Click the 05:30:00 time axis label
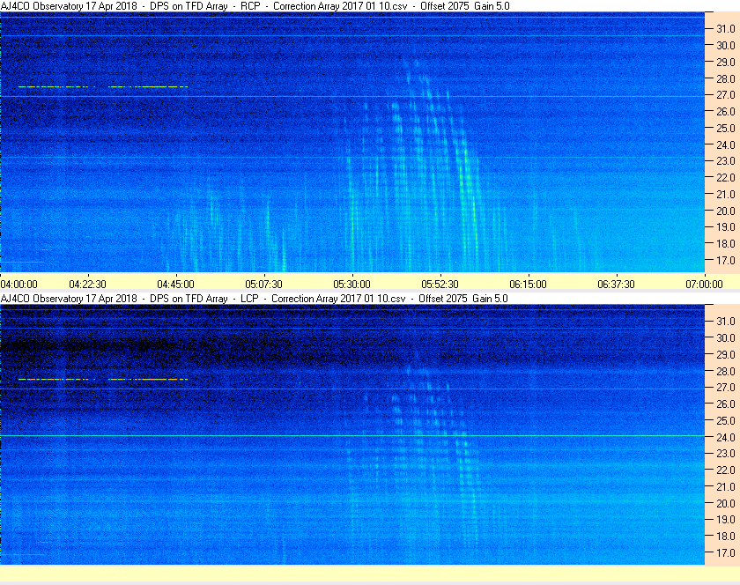Image resolution: width=740 pixels, height=585 pixels. point(352,285)
